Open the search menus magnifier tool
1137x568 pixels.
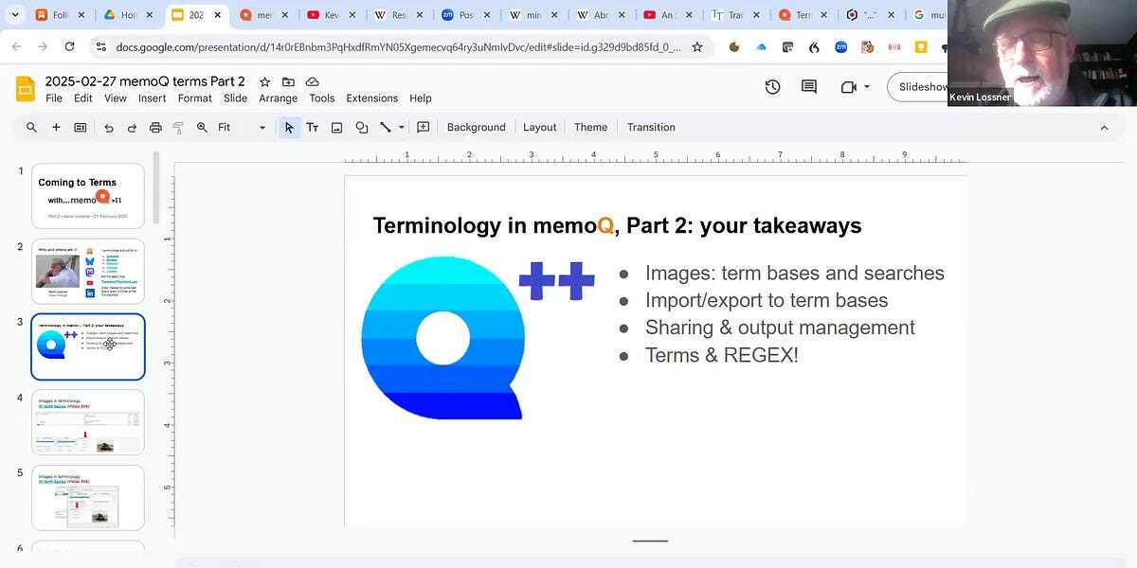coord(31,127)
